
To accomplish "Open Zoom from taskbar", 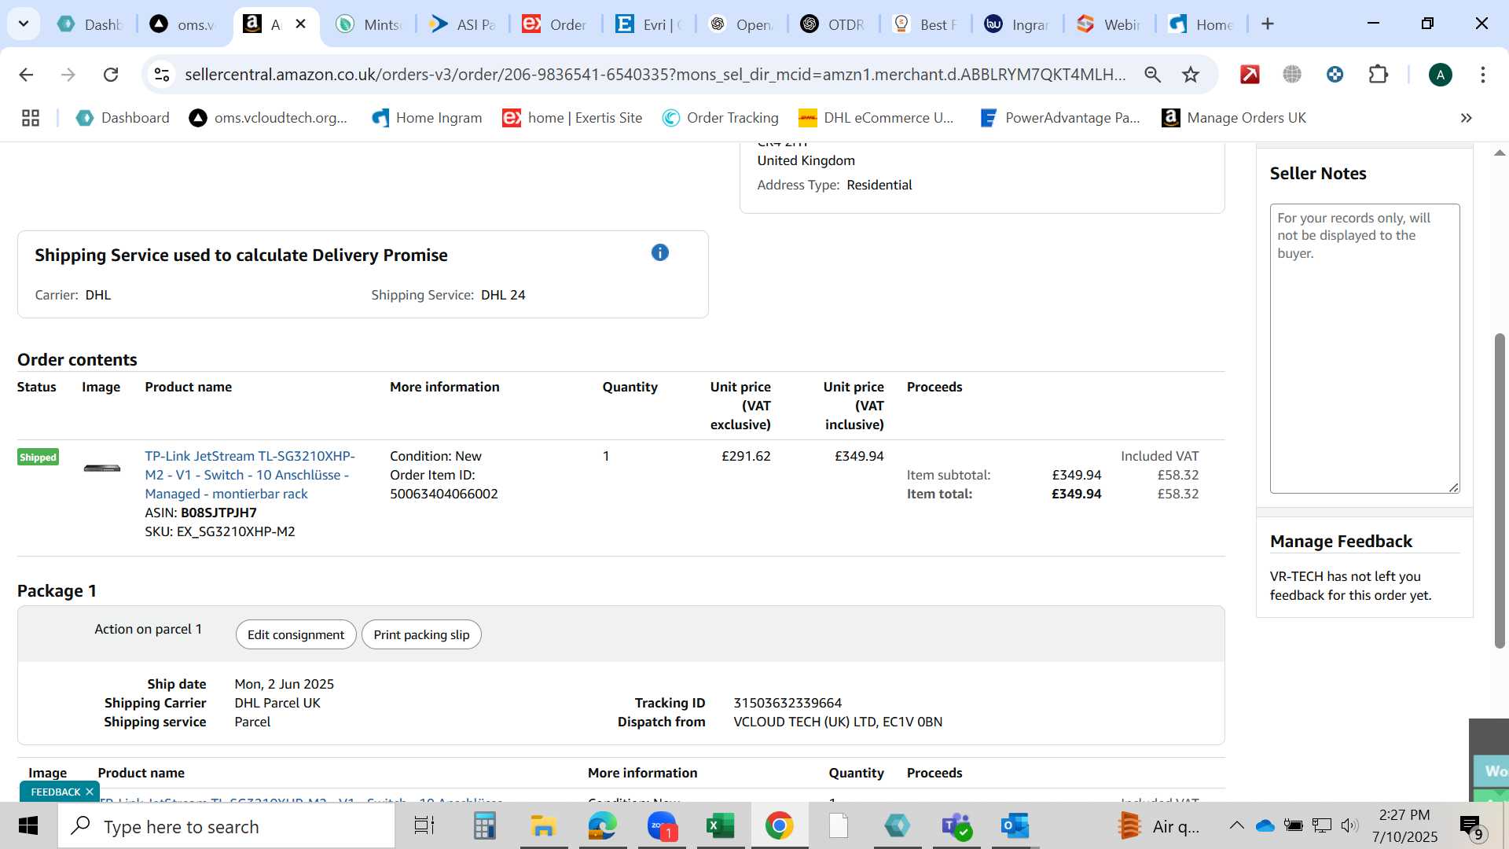I will [x=663, y=826].
